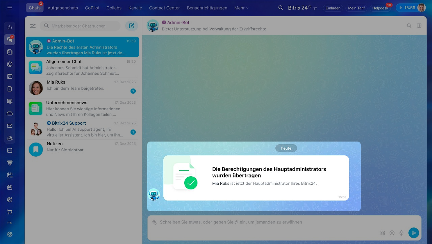
Task: Open the chats icon in left sidebar
Action: pos(9,40)
